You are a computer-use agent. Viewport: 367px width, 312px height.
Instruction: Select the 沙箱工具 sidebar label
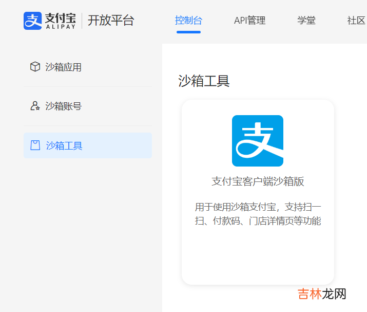click(x=64, y=145)
